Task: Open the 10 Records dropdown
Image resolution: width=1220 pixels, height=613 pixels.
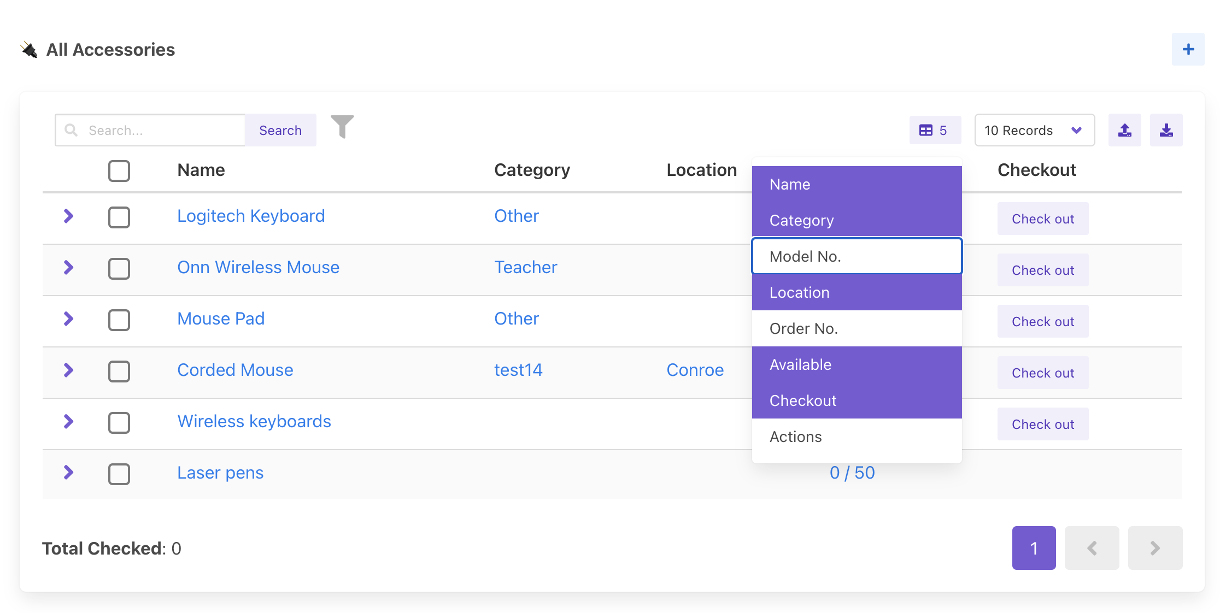Action: tap(1034, 130)
